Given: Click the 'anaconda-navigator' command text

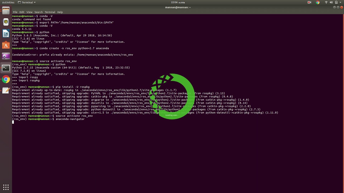Looking at the screenshot, I should pyautogui.click(x=70, y=119).
